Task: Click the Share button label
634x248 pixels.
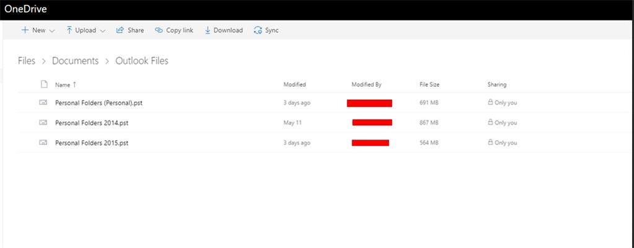Action: [136, 30]
